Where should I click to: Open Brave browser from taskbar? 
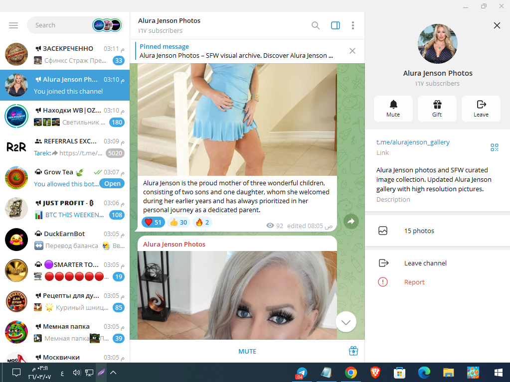(x=375, y=373)
